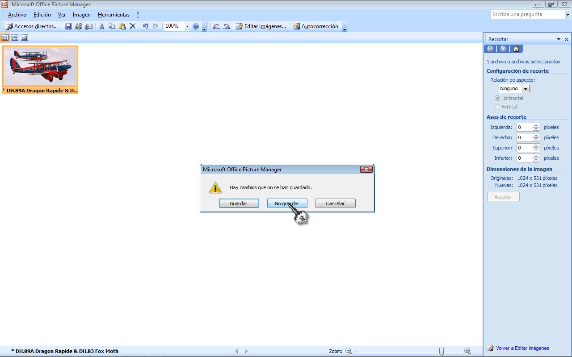This screenshot has width=572, height=357.
Task: Click the Superior pixel value field
Action: [525, 148]
